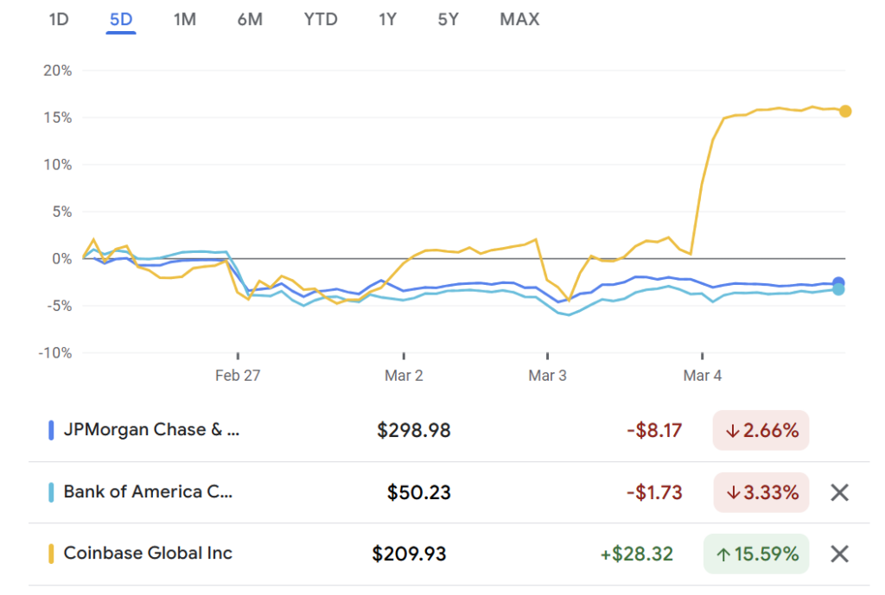Image resolution: width=885 pixels, height=595 pixels.
Task: Open Coinbase Global Inc stock link
Action: coord(148,554)
